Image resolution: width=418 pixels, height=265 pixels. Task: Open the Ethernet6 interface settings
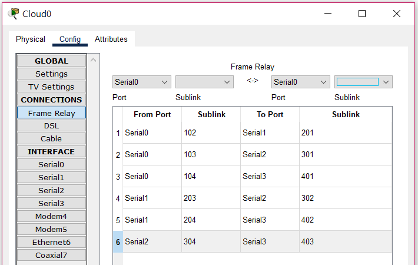point(51,242)
